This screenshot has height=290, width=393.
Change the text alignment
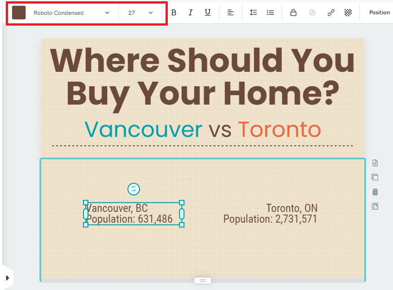230,12
